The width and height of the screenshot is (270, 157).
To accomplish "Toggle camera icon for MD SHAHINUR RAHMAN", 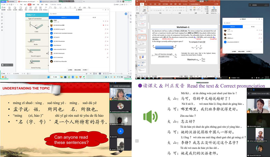I will click(108, 34).
